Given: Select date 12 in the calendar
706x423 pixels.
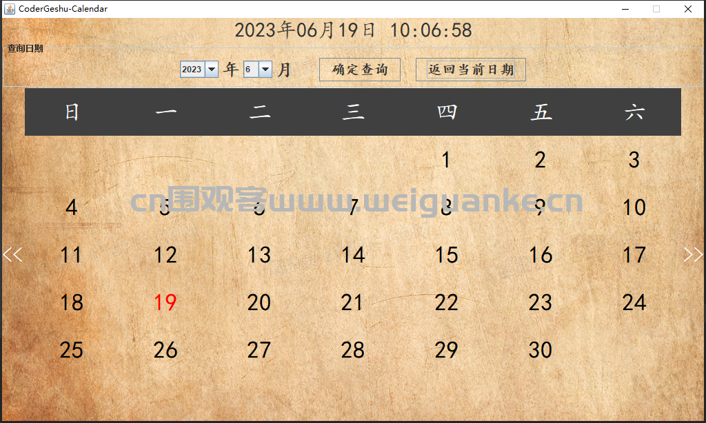Looking at the screenshot, I should point(165,255).
